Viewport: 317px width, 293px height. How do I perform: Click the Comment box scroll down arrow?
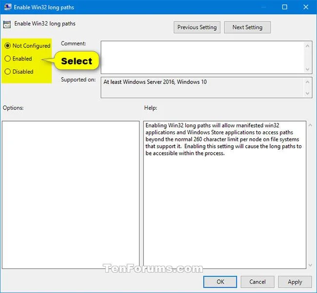pyautogui.click(x=308, y=69)
